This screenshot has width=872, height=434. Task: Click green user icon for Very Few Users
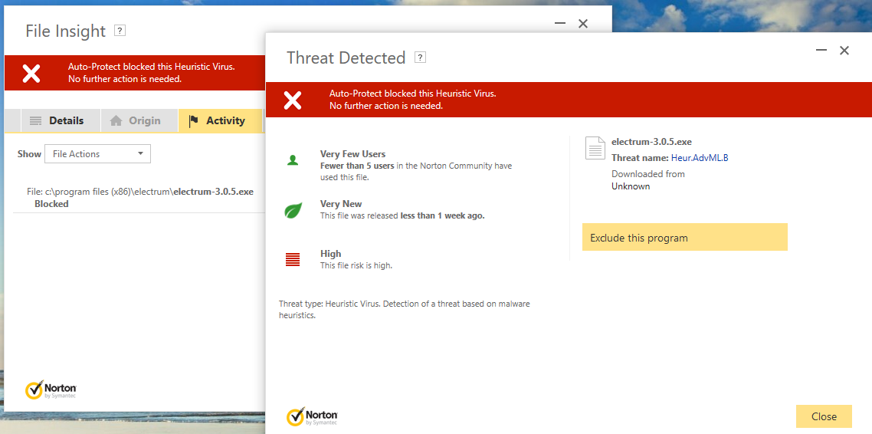[x=293, y=160]
